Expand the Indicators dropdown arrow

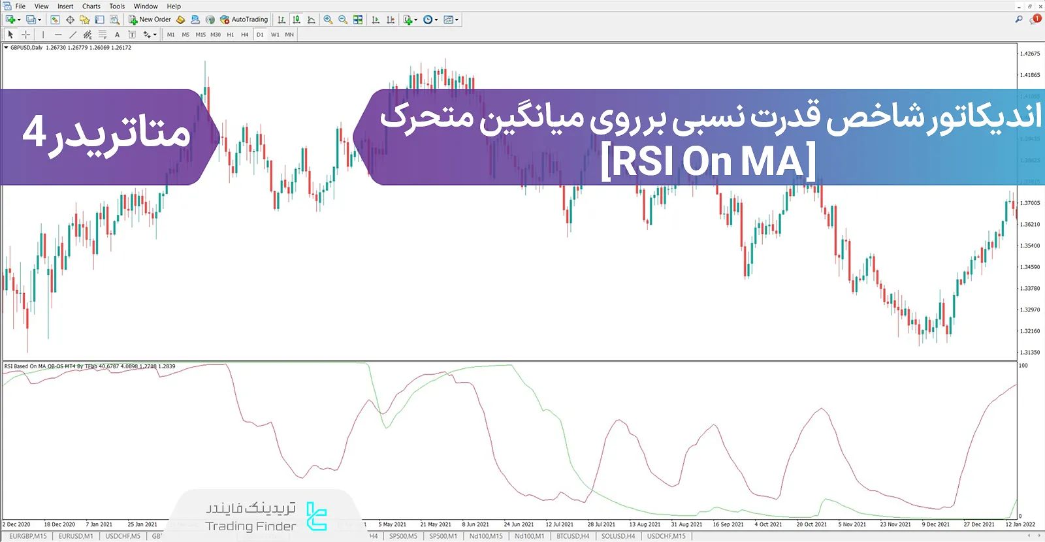coord(416,20)
